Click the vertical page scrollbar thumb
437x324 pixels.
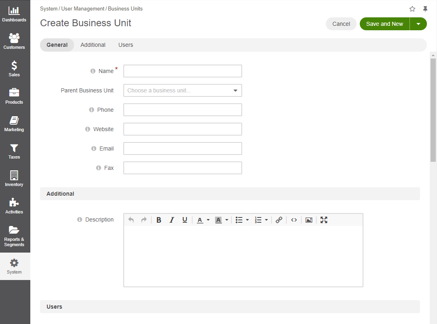click(x=433, y=110)
